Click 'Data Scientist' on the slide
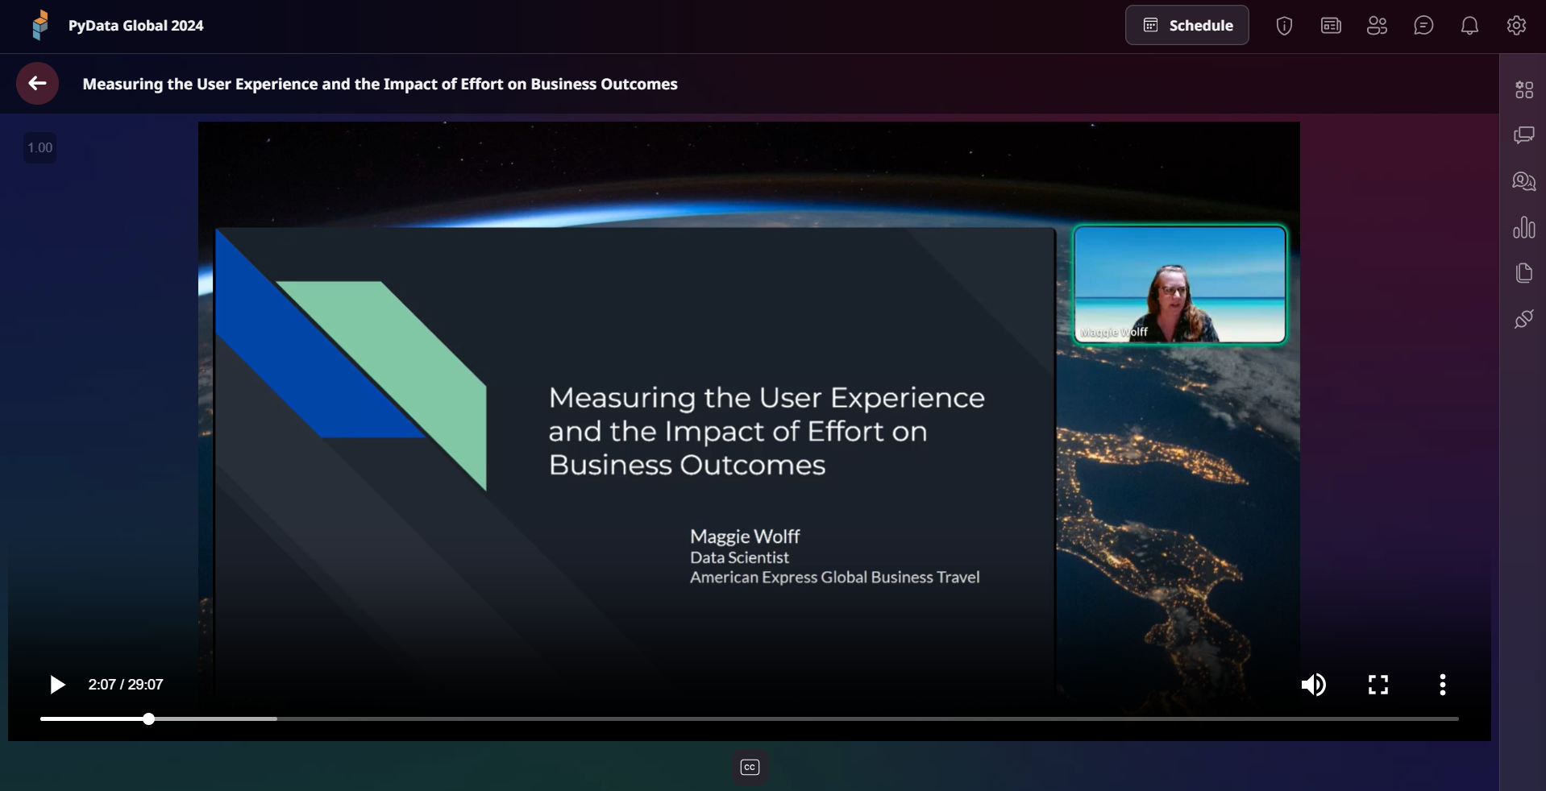The height and width of the screenshot is (791, 1546). (739, 557)
